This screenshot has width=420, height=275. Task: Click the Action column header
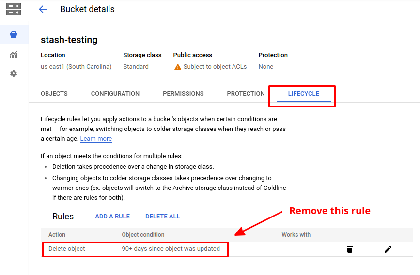[x=57, y=235]
